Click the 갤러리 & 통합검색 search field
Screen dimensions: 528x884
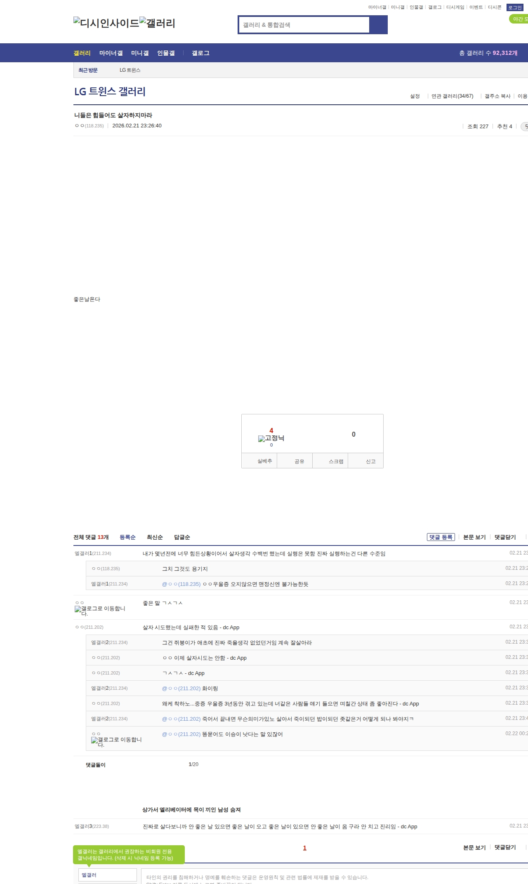(304, 25)
